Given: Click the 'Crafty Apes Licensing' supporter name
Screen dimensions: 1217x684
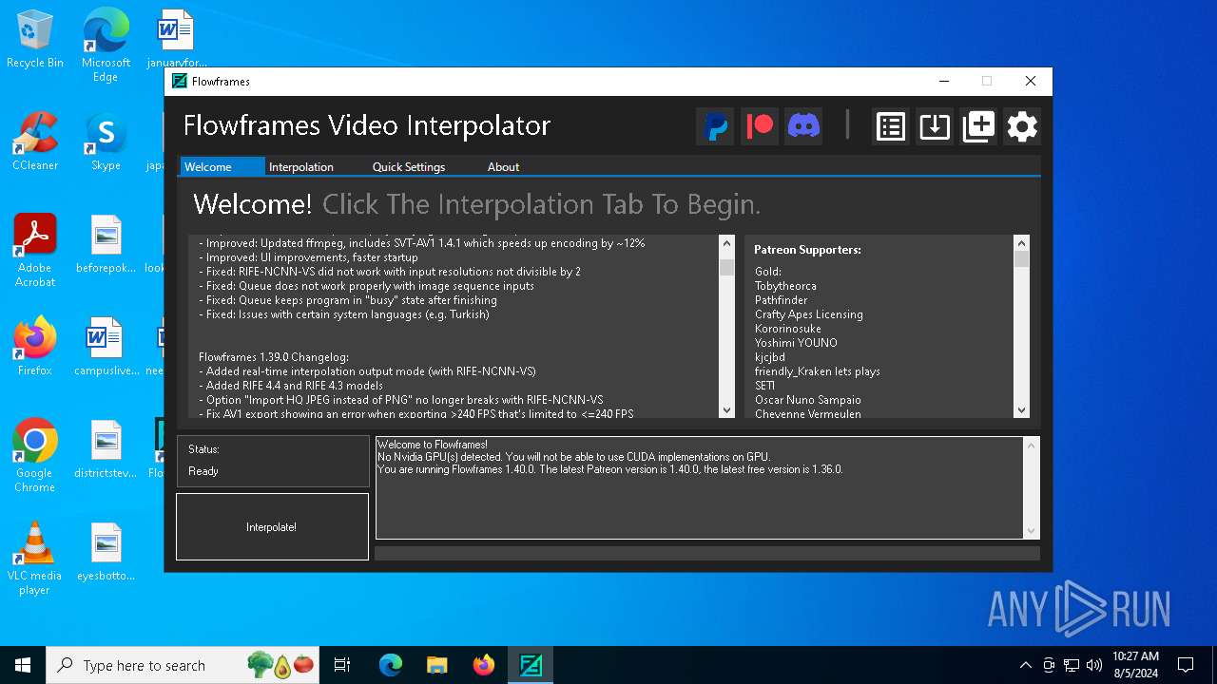Looking at the screenshot, I should pos(809,314).
